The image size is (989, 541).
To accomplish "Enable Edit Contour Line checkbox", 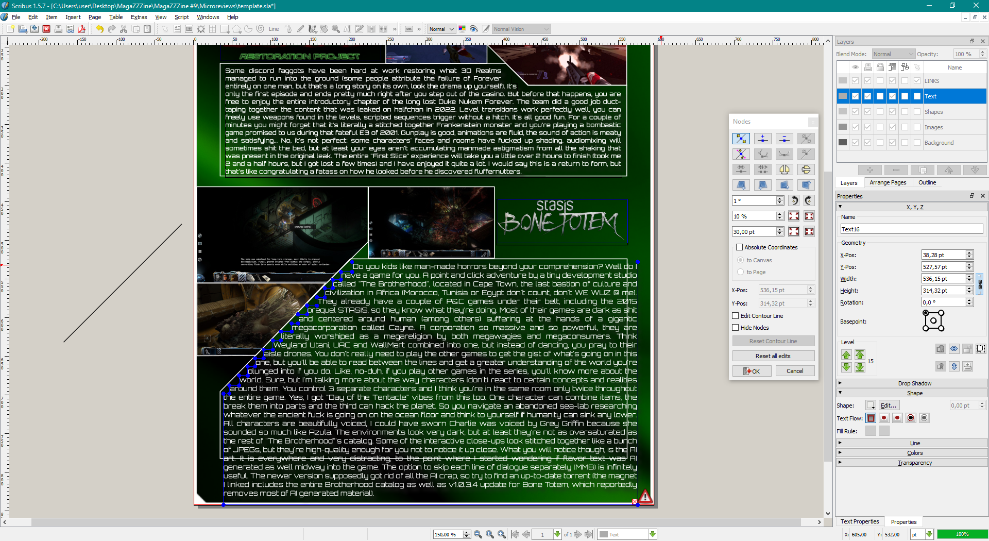I will tap(736, 316).
